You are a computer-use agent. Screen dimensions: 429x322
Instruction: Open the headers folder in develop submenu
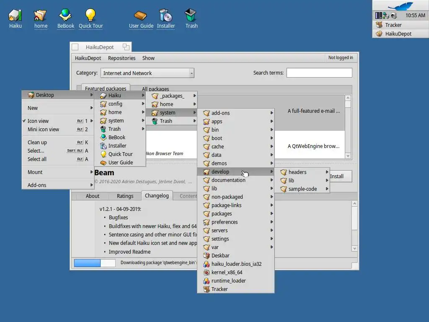coord(302,172)
